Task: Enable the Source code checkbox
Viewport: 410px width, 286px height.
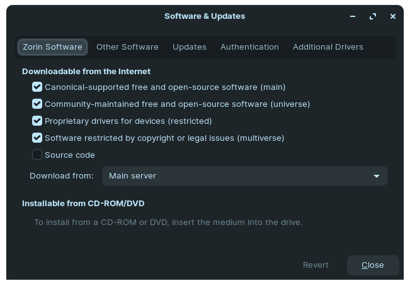Action: tap(37, 155)
